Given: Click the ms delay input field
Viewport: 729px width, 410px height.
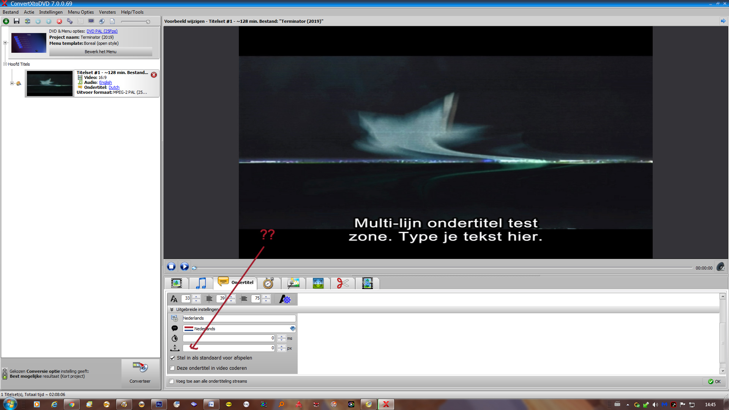Looking at the screenshot, I should tap(229, 338).
